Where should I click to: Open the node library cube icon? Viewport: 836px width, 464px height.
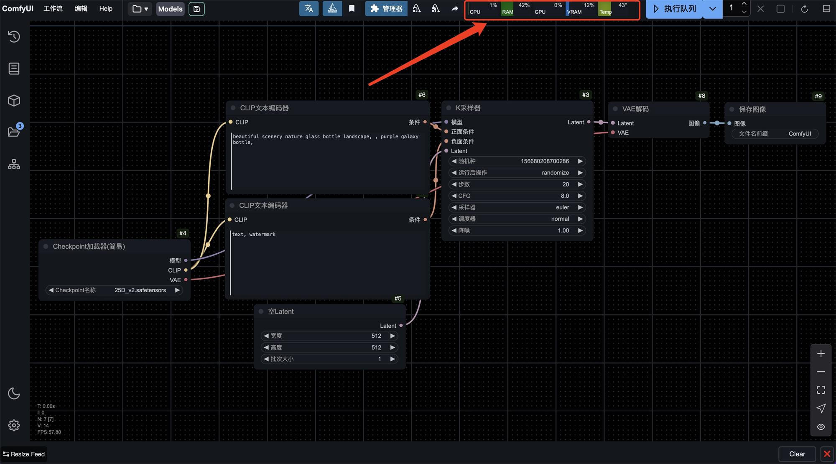(x=14, y=101)
